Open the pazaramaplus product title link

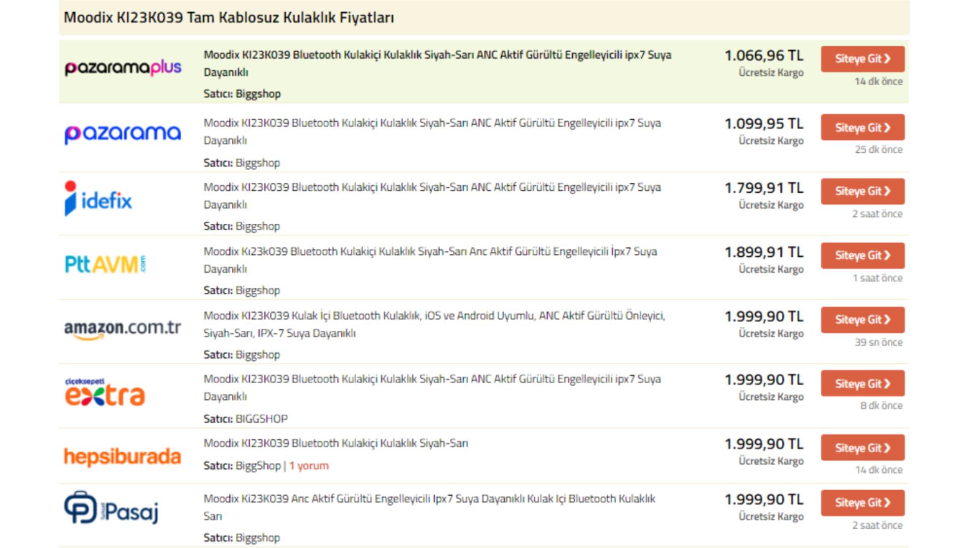tap(437, 63)
